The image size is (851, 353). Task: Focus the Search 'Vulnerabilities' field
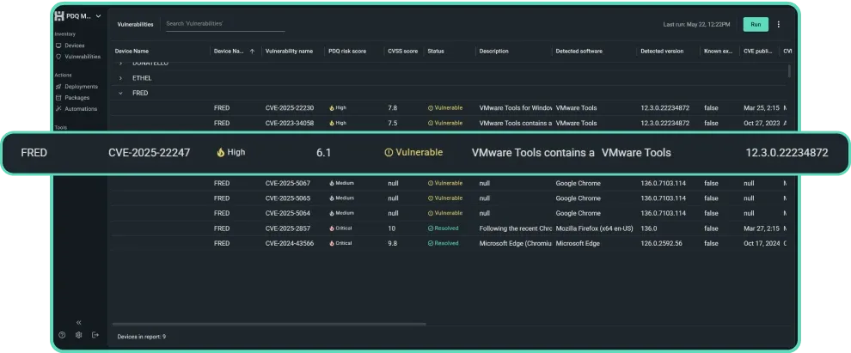tap(225, 24)
